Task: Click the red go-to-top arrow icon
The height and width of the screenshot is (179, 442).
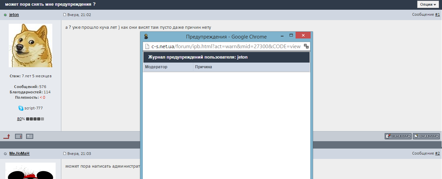Action: point(7,136)
